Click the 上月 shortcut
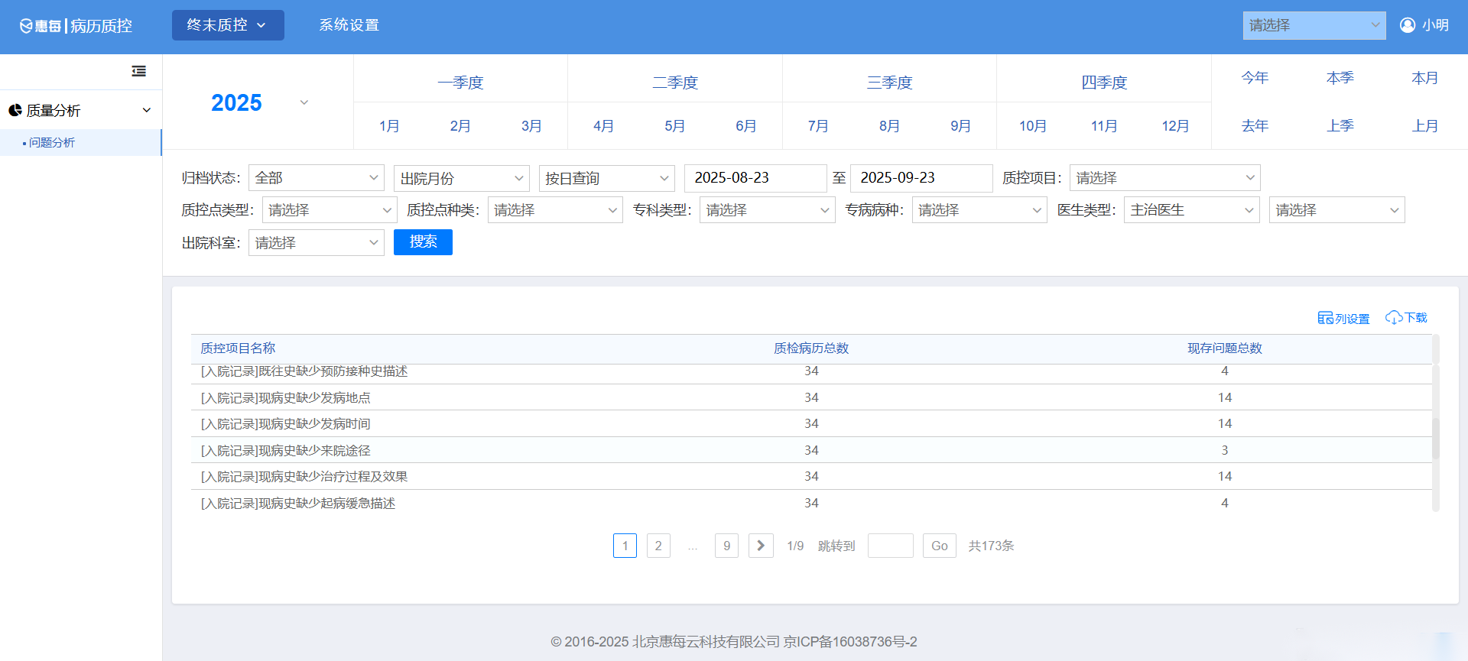This screenshot has width=1468, height=661. tap(1425, 126)
